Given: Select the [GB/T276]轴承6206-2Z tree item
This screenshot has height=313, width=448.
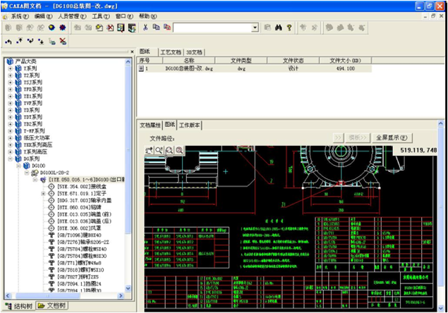Looking at the screenshot, I should tap(83, 243).
